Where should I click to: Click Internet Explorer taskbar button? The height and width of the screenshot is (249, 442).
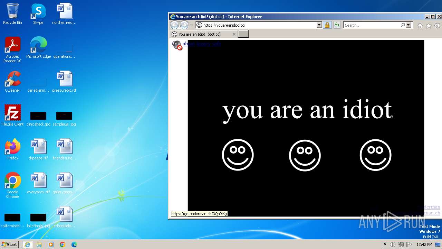[x=27, y=244]
